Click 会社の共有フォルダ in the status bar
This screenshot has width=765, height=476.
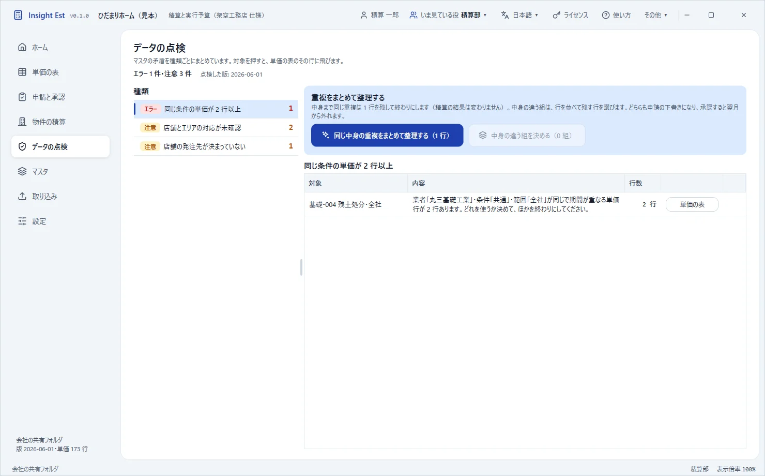point(35,469)
